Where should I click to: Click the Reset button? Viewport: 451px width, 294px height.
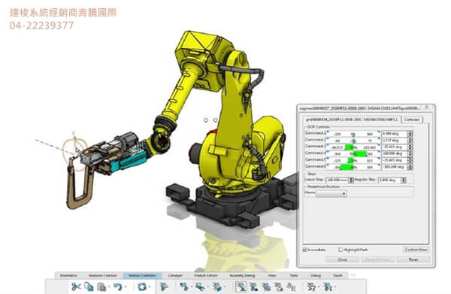pyautogui.click(x=413, y=259)
